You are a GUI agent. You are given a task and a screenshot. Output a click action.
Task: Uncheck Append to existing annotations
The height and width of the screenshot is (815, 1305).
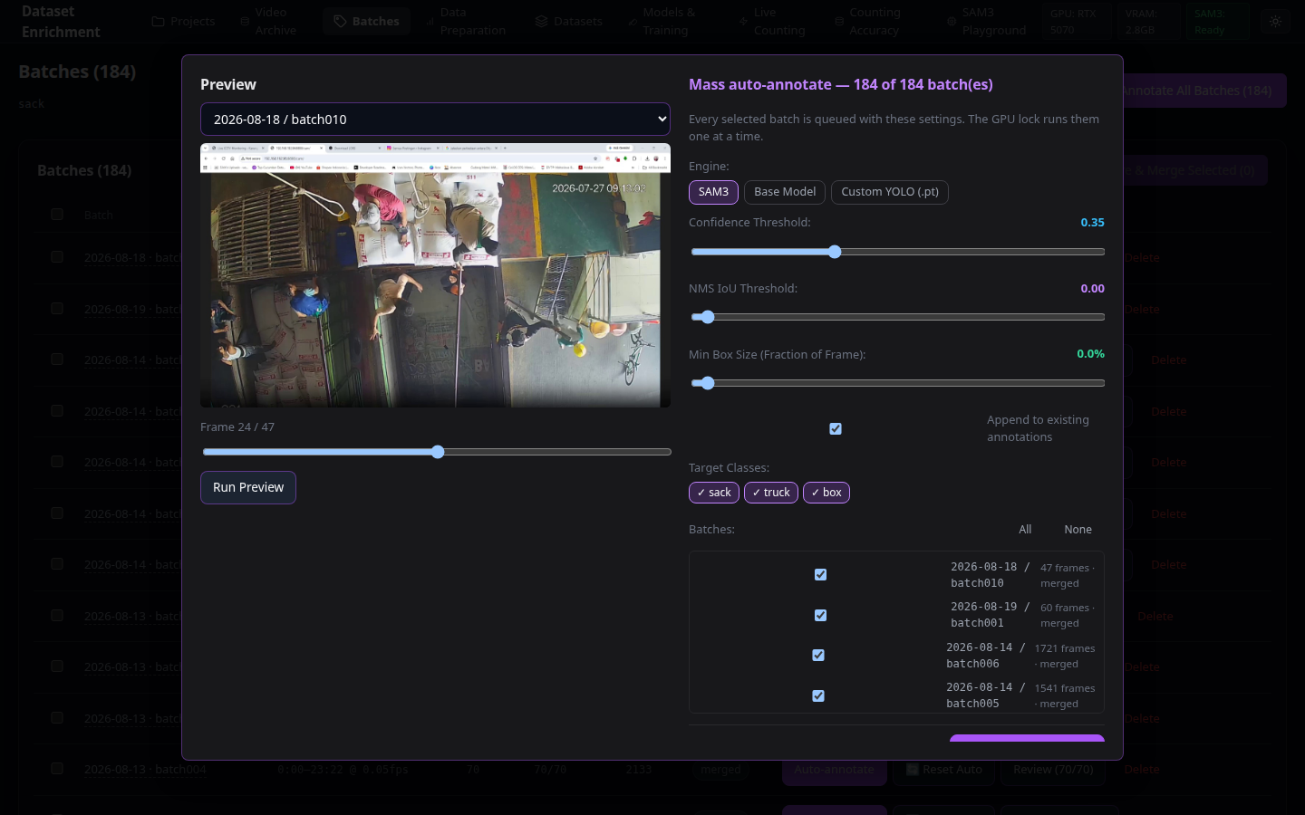coord(836,428)
